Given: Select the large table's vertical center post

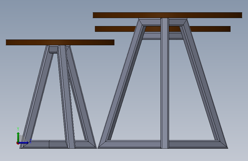Looking at the screenshot, I should coord(165,83).
